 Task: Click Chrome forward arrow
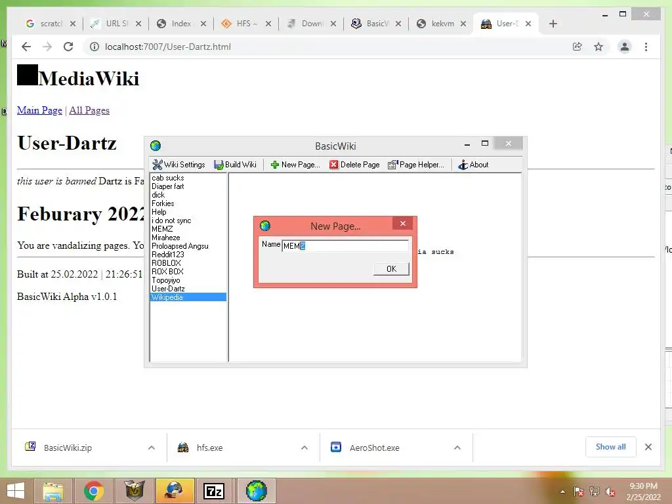[x=47, y=47]
